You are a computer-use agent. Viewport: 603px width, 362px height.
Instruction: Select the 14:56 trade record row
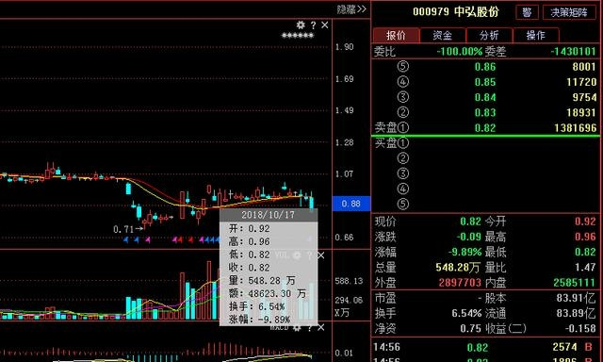[485, 347]
